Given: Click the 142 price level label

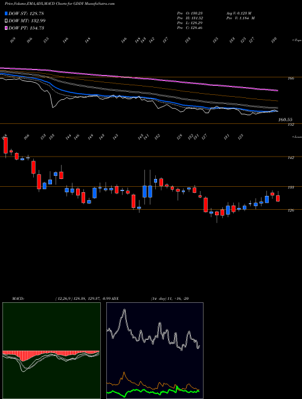Looking at the screenshot, I should click(x=291, y=158).
